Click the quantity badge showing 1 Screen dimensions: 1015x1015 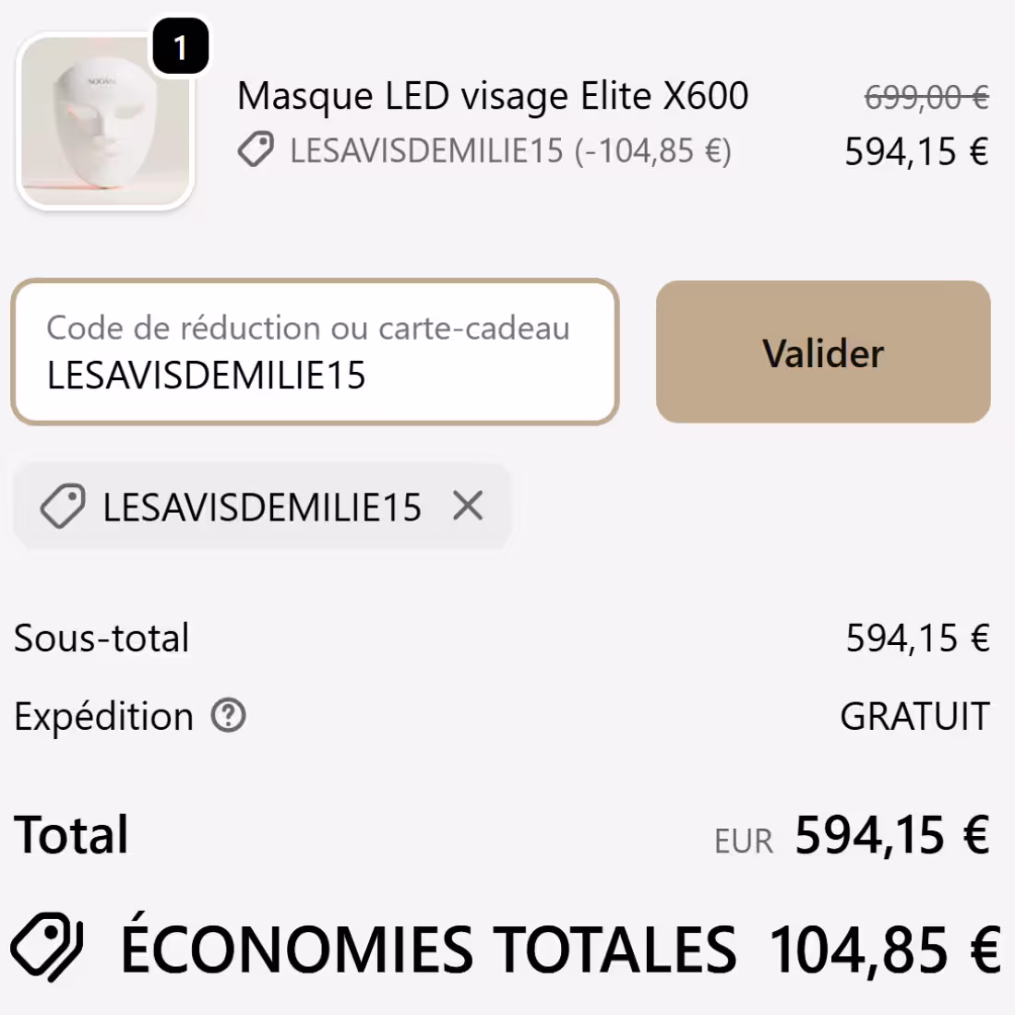(181, 47)
